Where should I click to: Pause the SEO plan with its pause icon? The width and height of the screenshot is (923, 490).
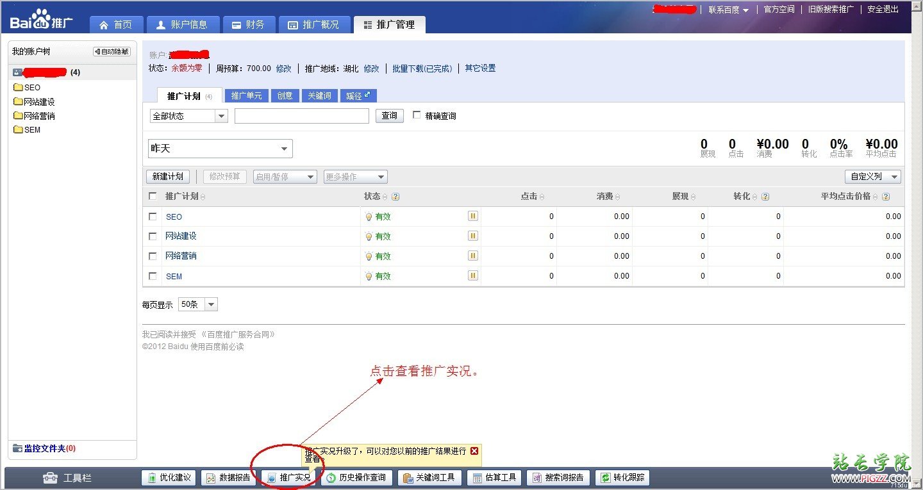[x=473, y=216]
